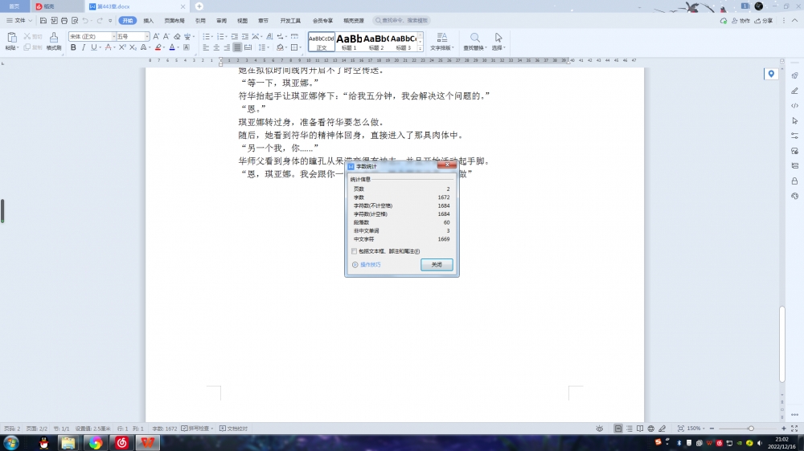
Task: Switch to page layout view in status bar
Action: pos(617,429)
